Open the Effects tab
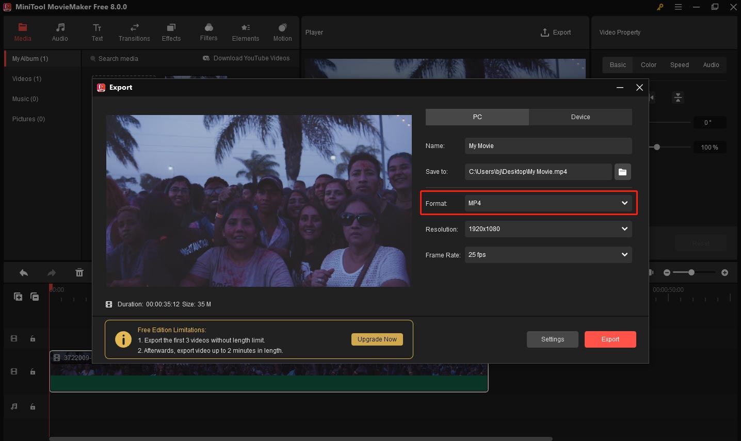741x441 pixels. tap(171, 32)
